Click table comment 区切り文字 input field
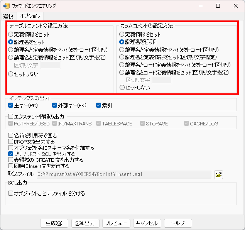245x230 pixels. coord(51,65)
